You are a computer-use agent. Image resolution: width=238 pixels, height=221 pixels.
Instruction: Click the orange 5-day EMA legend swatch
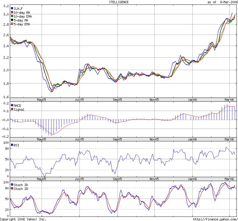[12, 24]
